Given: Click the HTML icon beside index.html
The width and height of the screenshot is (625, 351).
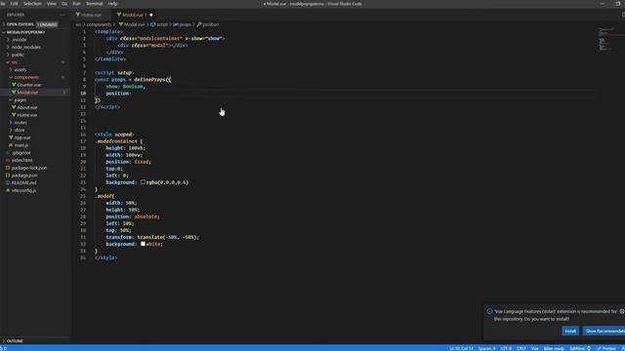Looking at the screenshot, I should click(8, 160).
